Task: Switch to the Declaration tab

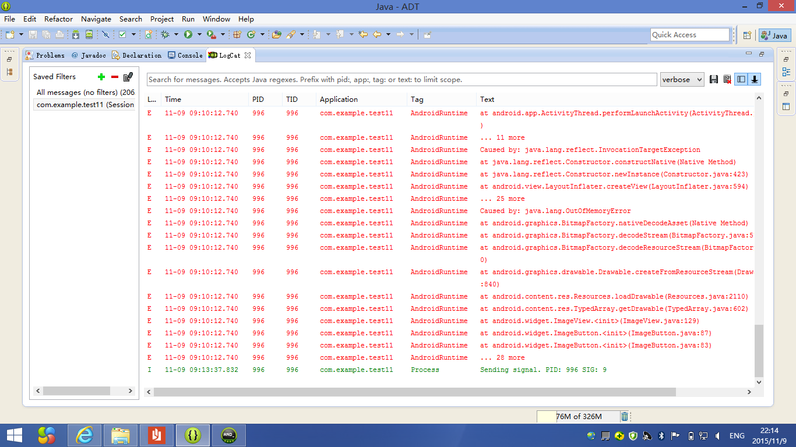Action: (137, 55)
